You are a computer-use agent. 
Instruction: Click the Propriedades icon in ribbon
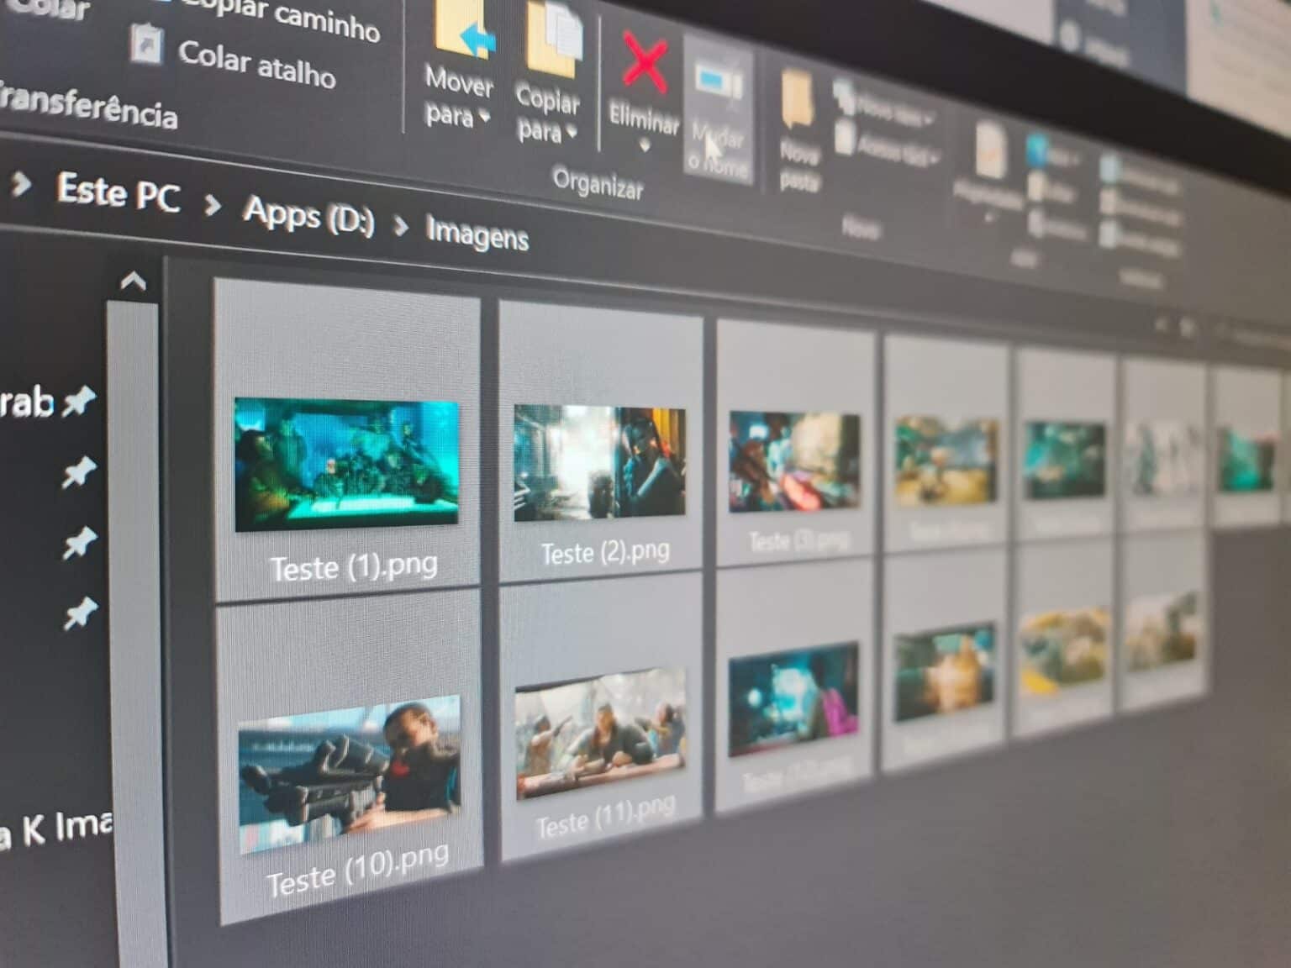[990, 151]
